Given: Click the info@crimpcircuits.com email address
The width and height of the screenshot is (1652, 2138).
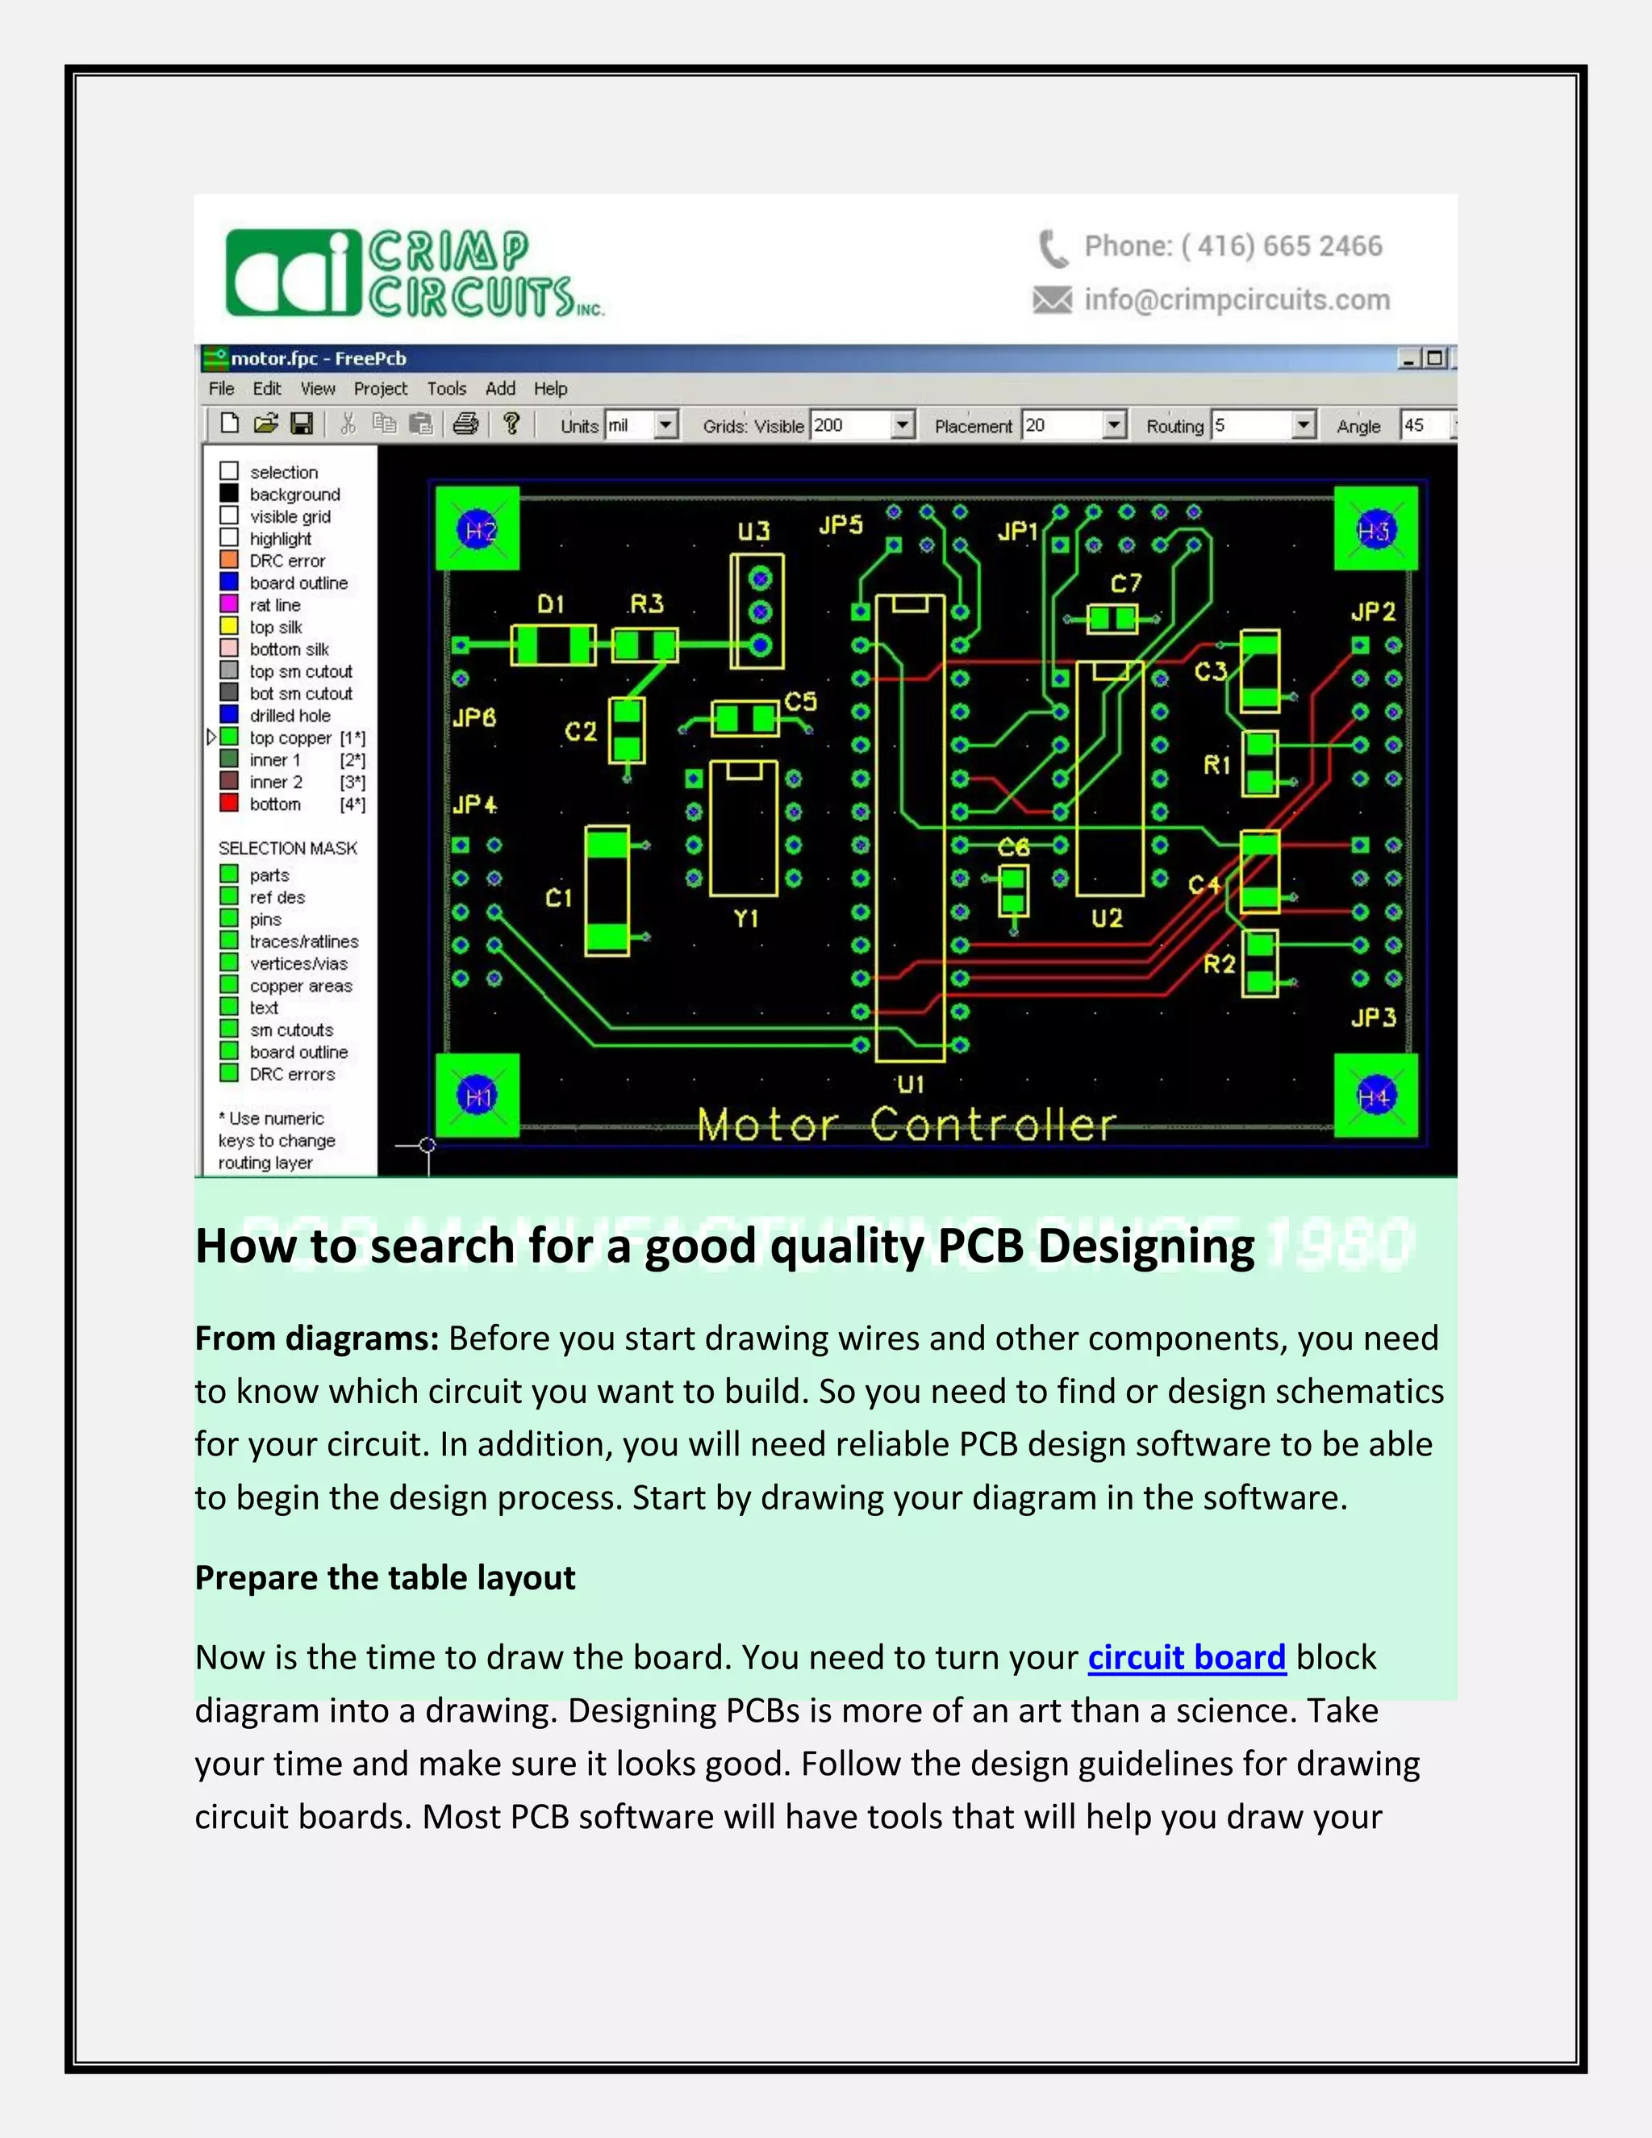Looking at the screenshot, I should [x=1237, y=299].
